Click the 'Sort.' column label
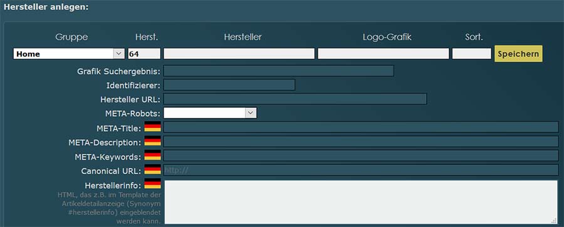 click(x=474, y=37)
